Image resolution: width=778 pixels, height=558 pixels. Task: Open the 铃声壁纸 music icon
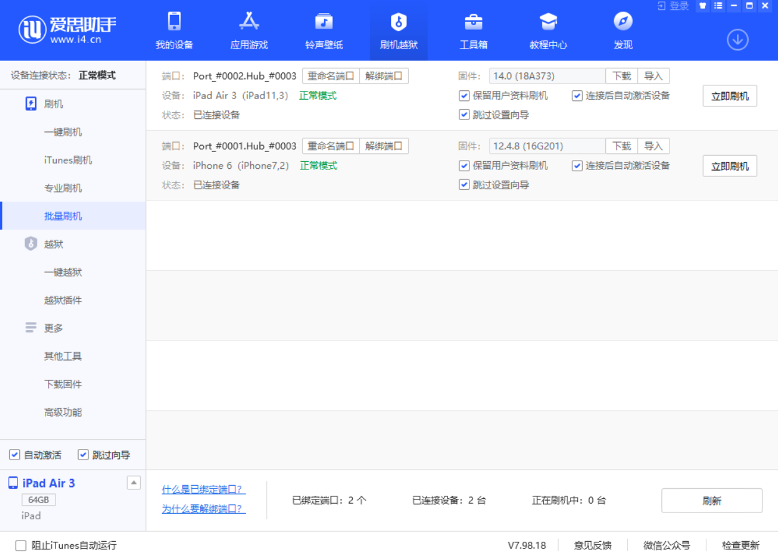point(324,22)
